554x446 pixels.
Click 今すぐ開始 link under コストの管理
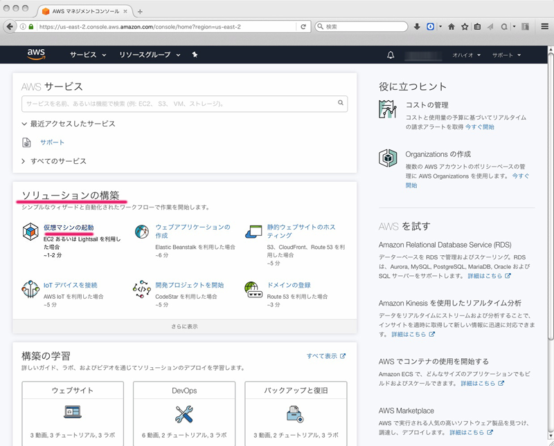coord(479,127)
